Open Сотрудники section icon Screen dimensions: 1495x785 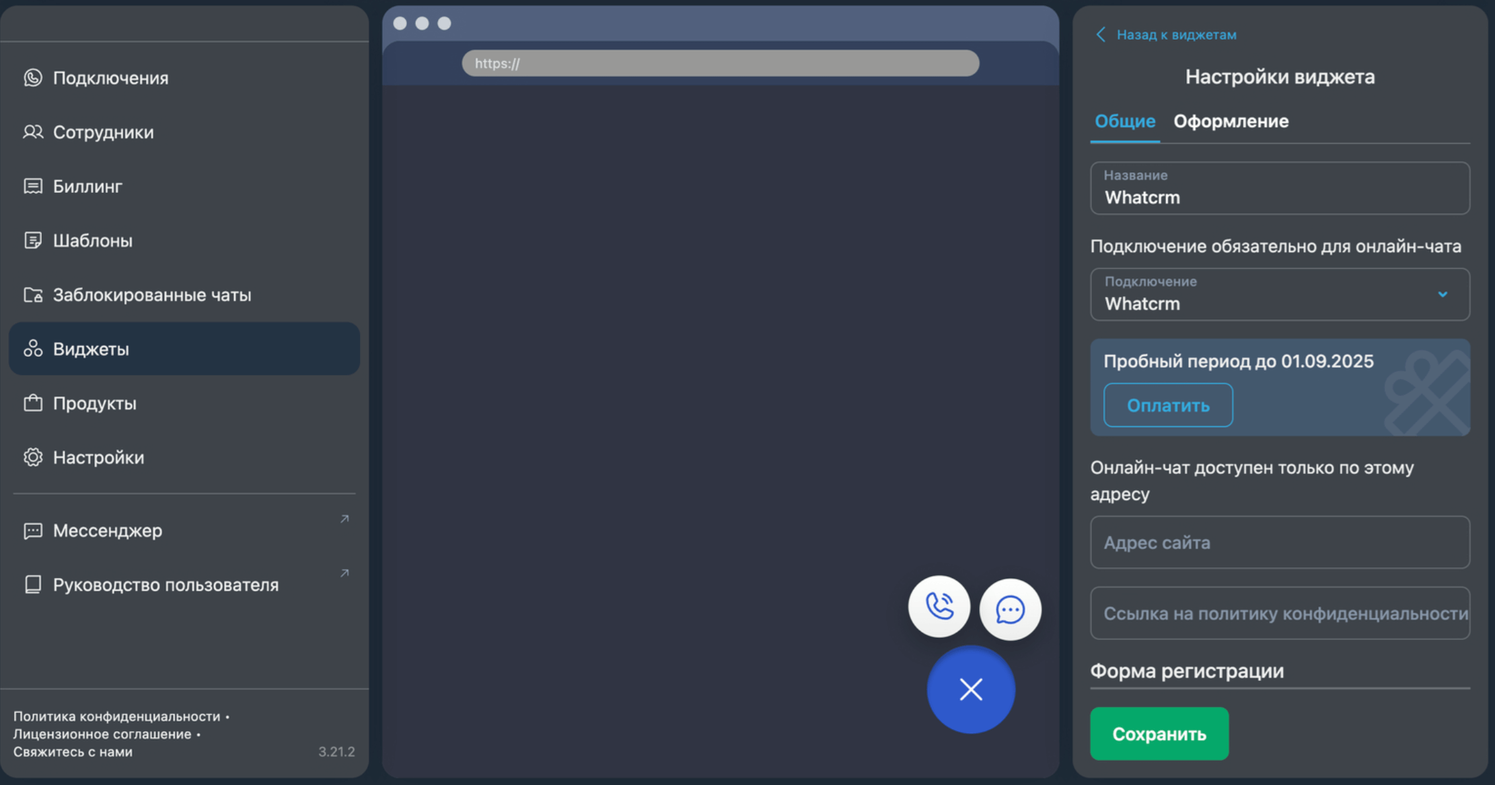point(33,132)
